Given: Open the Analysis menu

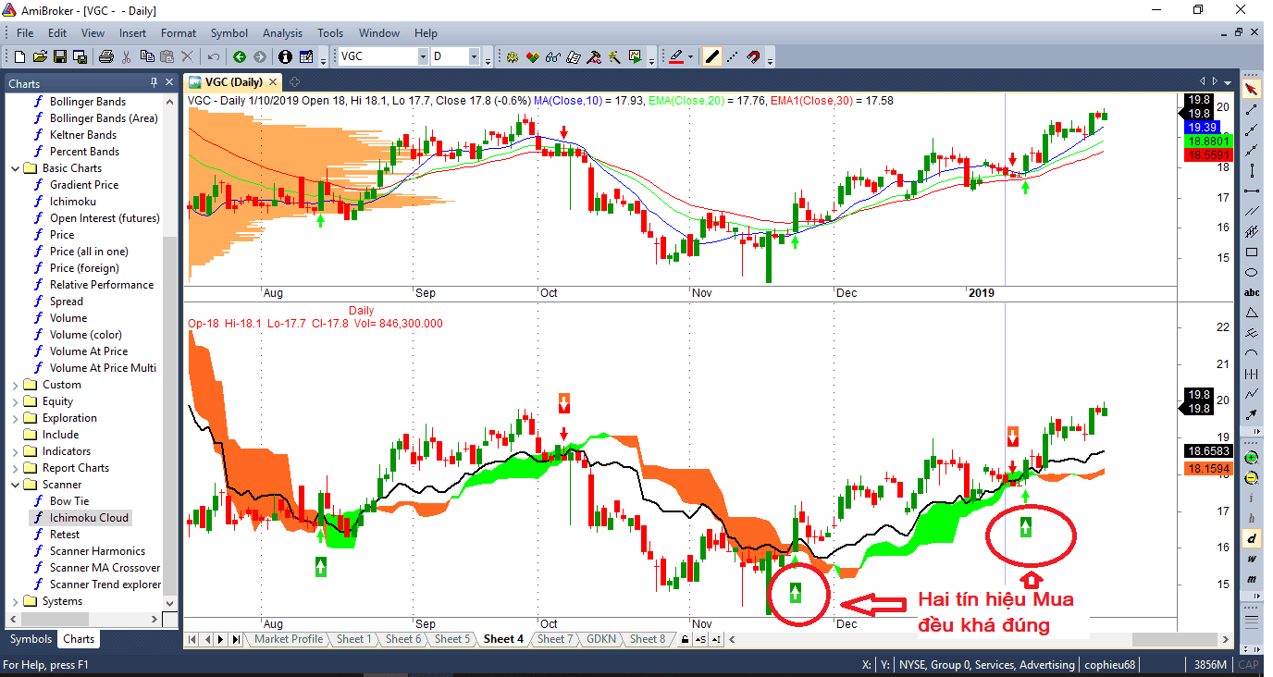Looking at the screenshot, I should [282, 33].
